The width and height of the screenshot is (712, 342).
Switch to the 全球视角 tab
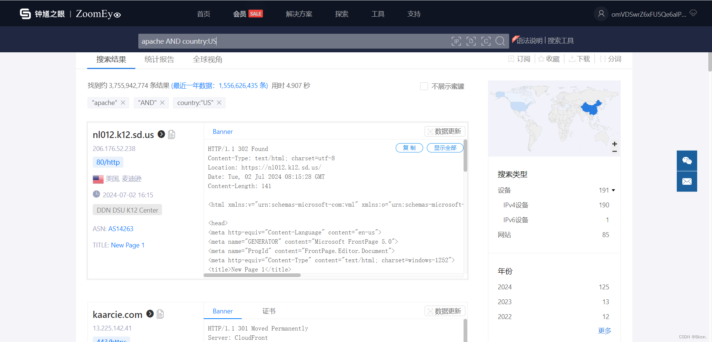[x=208, y=59]
